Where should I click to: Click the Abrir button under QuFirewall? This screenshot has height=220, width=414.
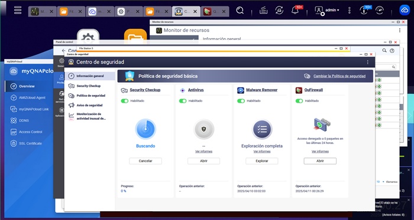(x=320, y=161)
